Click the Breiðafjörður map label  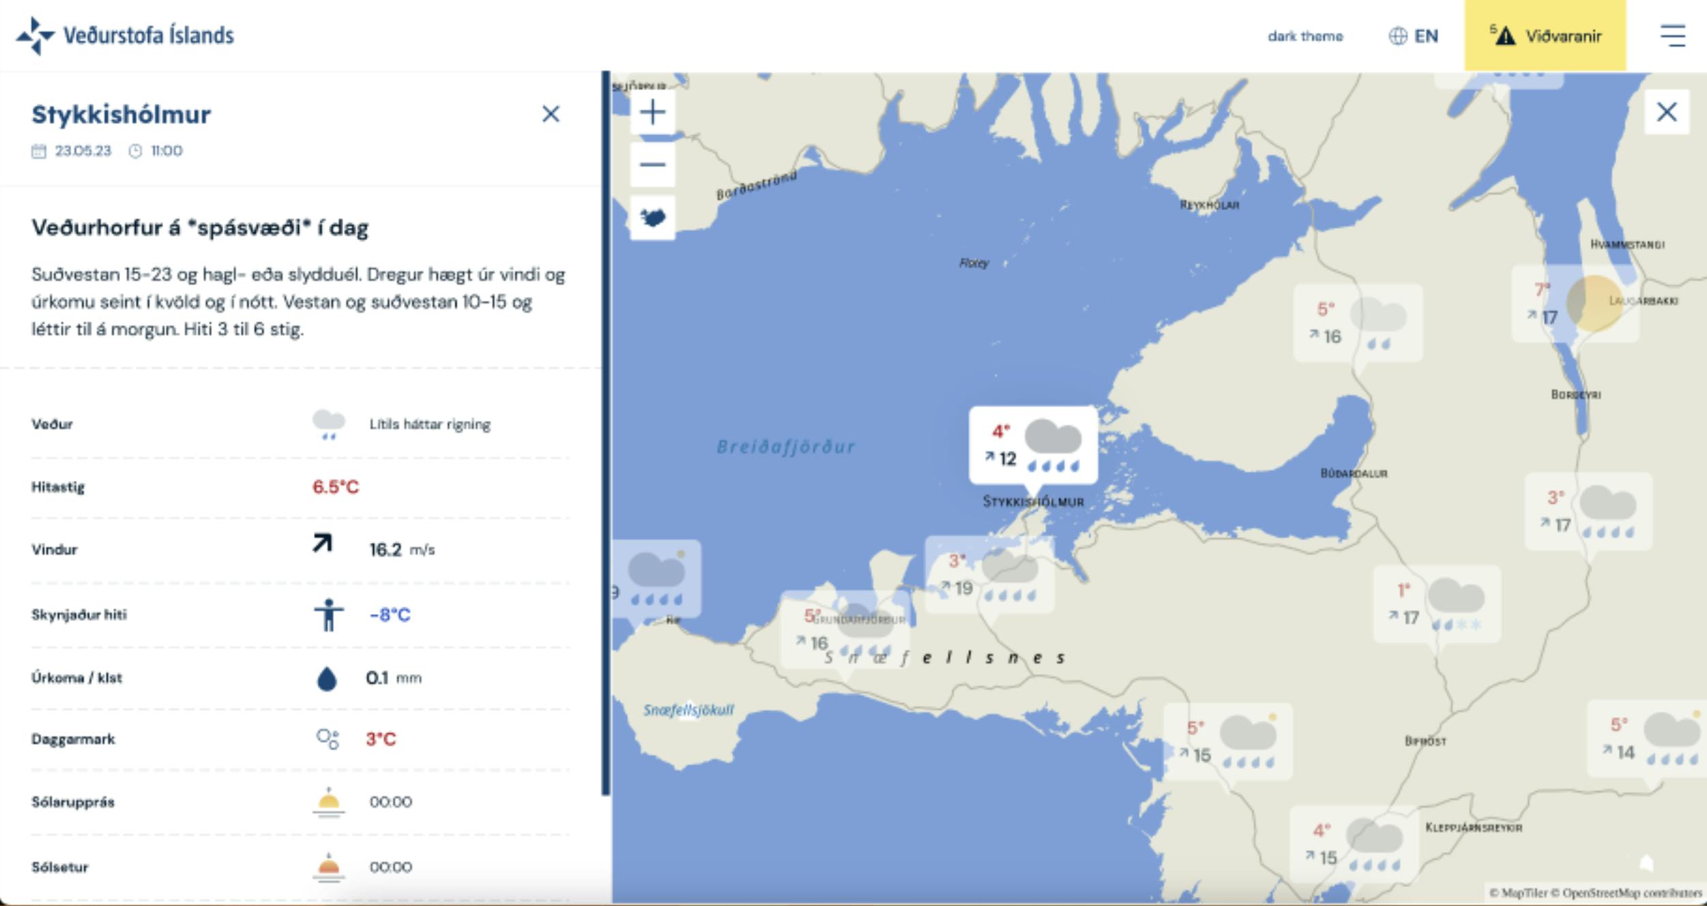[785, 447]
